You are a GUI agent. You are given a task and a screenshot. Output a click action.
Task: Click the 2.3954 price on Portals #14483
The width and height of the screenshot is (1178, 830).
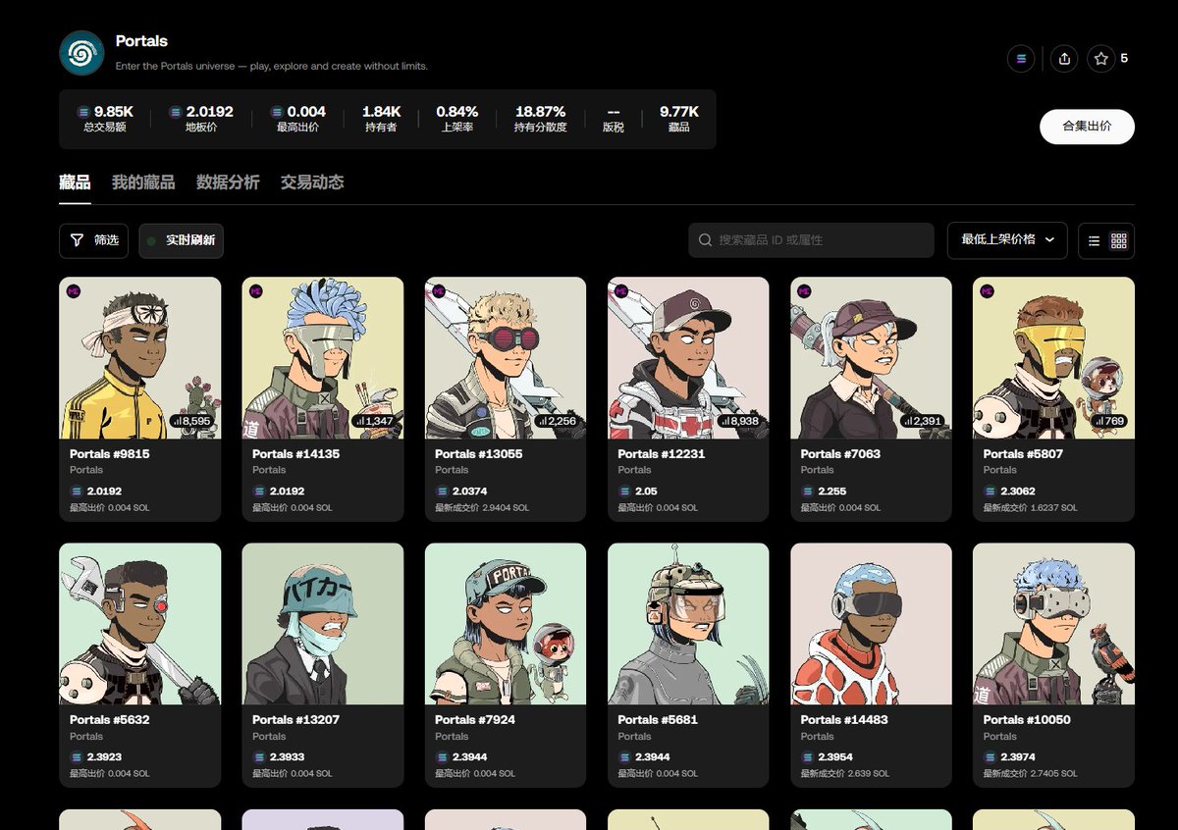[x=834, y=757]
